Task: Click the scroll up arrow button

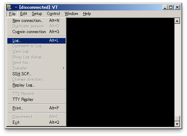Action: (177, 21)
